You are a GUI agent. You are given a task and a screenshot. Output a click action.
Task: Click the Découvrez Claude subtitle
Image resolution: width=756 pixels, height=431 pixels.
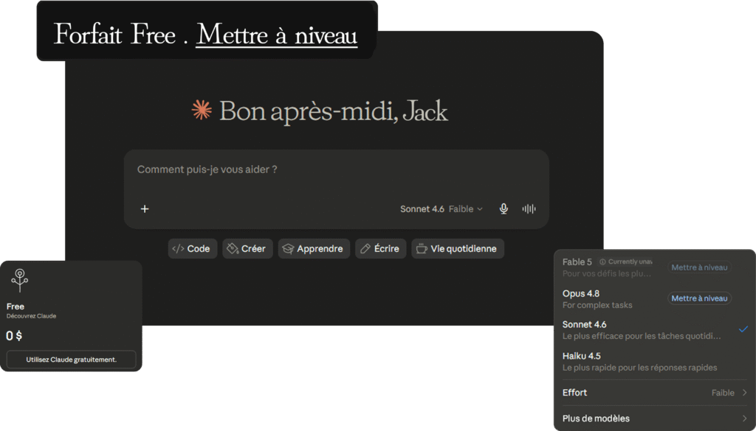coord(31,317)
